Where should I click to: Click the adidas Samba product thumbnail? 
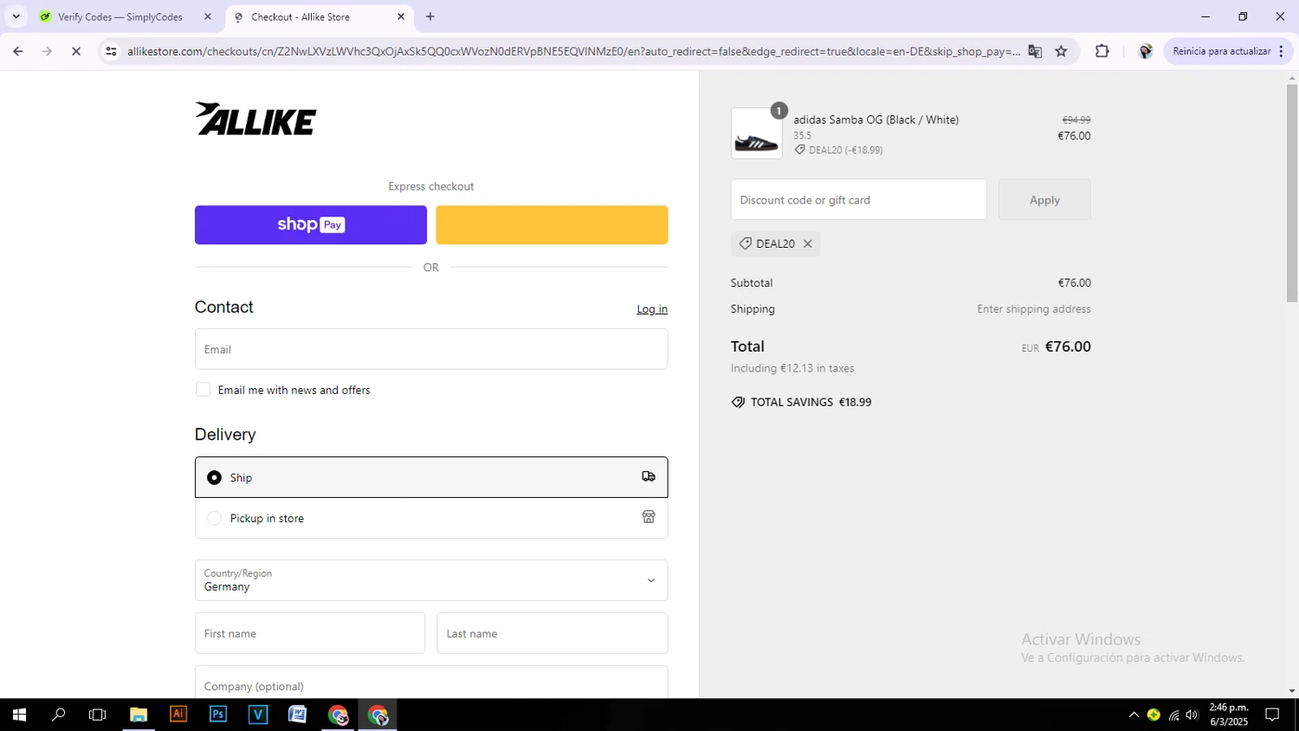pos(756,133)
